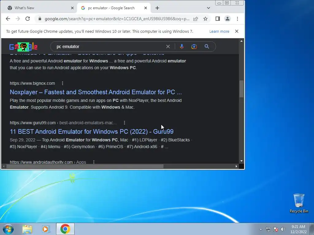Share this page using the share icon
Viewport: 314px width, 235px height.
pos(196,19)
